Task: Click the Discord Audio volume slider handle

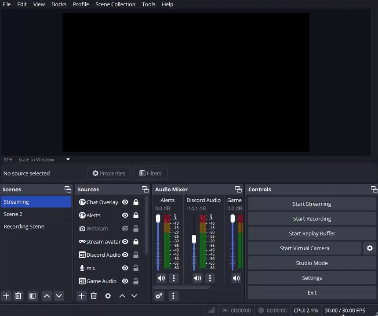Action: point(194,239)
